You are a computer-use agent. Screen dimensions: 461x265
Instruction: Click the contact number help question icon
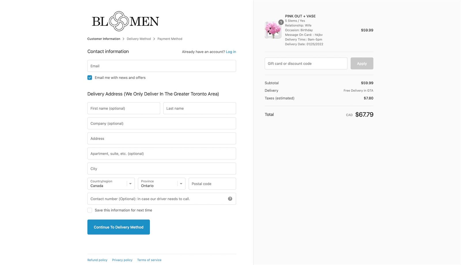230,199
